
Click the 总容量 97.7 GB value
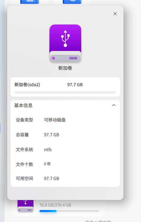coord(52,135)
